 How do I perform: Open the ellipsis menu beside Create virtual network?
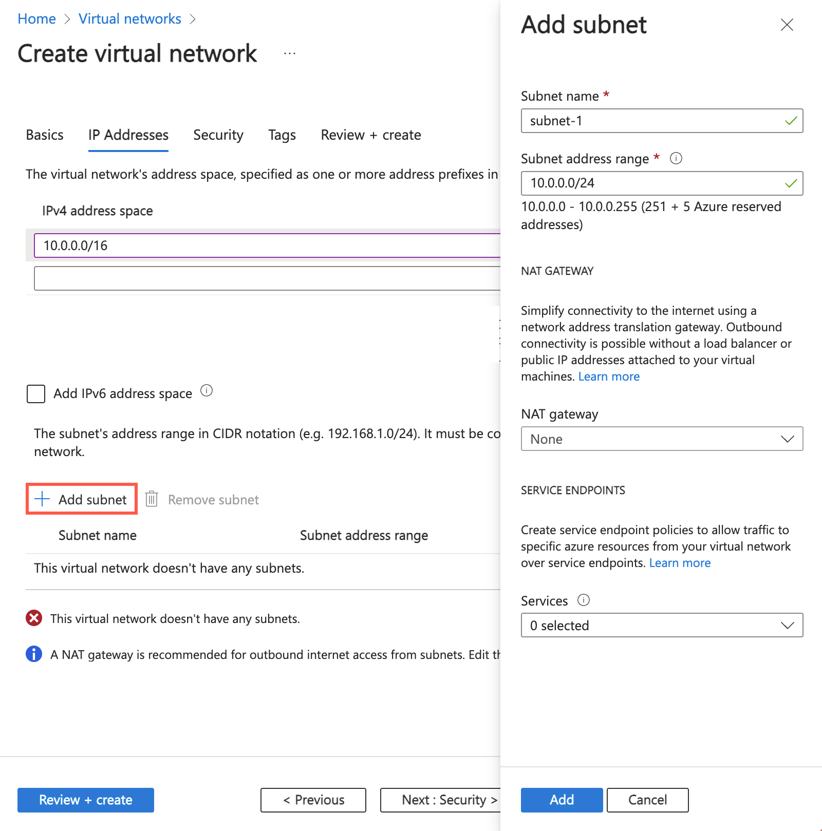[x=290, y=53]
